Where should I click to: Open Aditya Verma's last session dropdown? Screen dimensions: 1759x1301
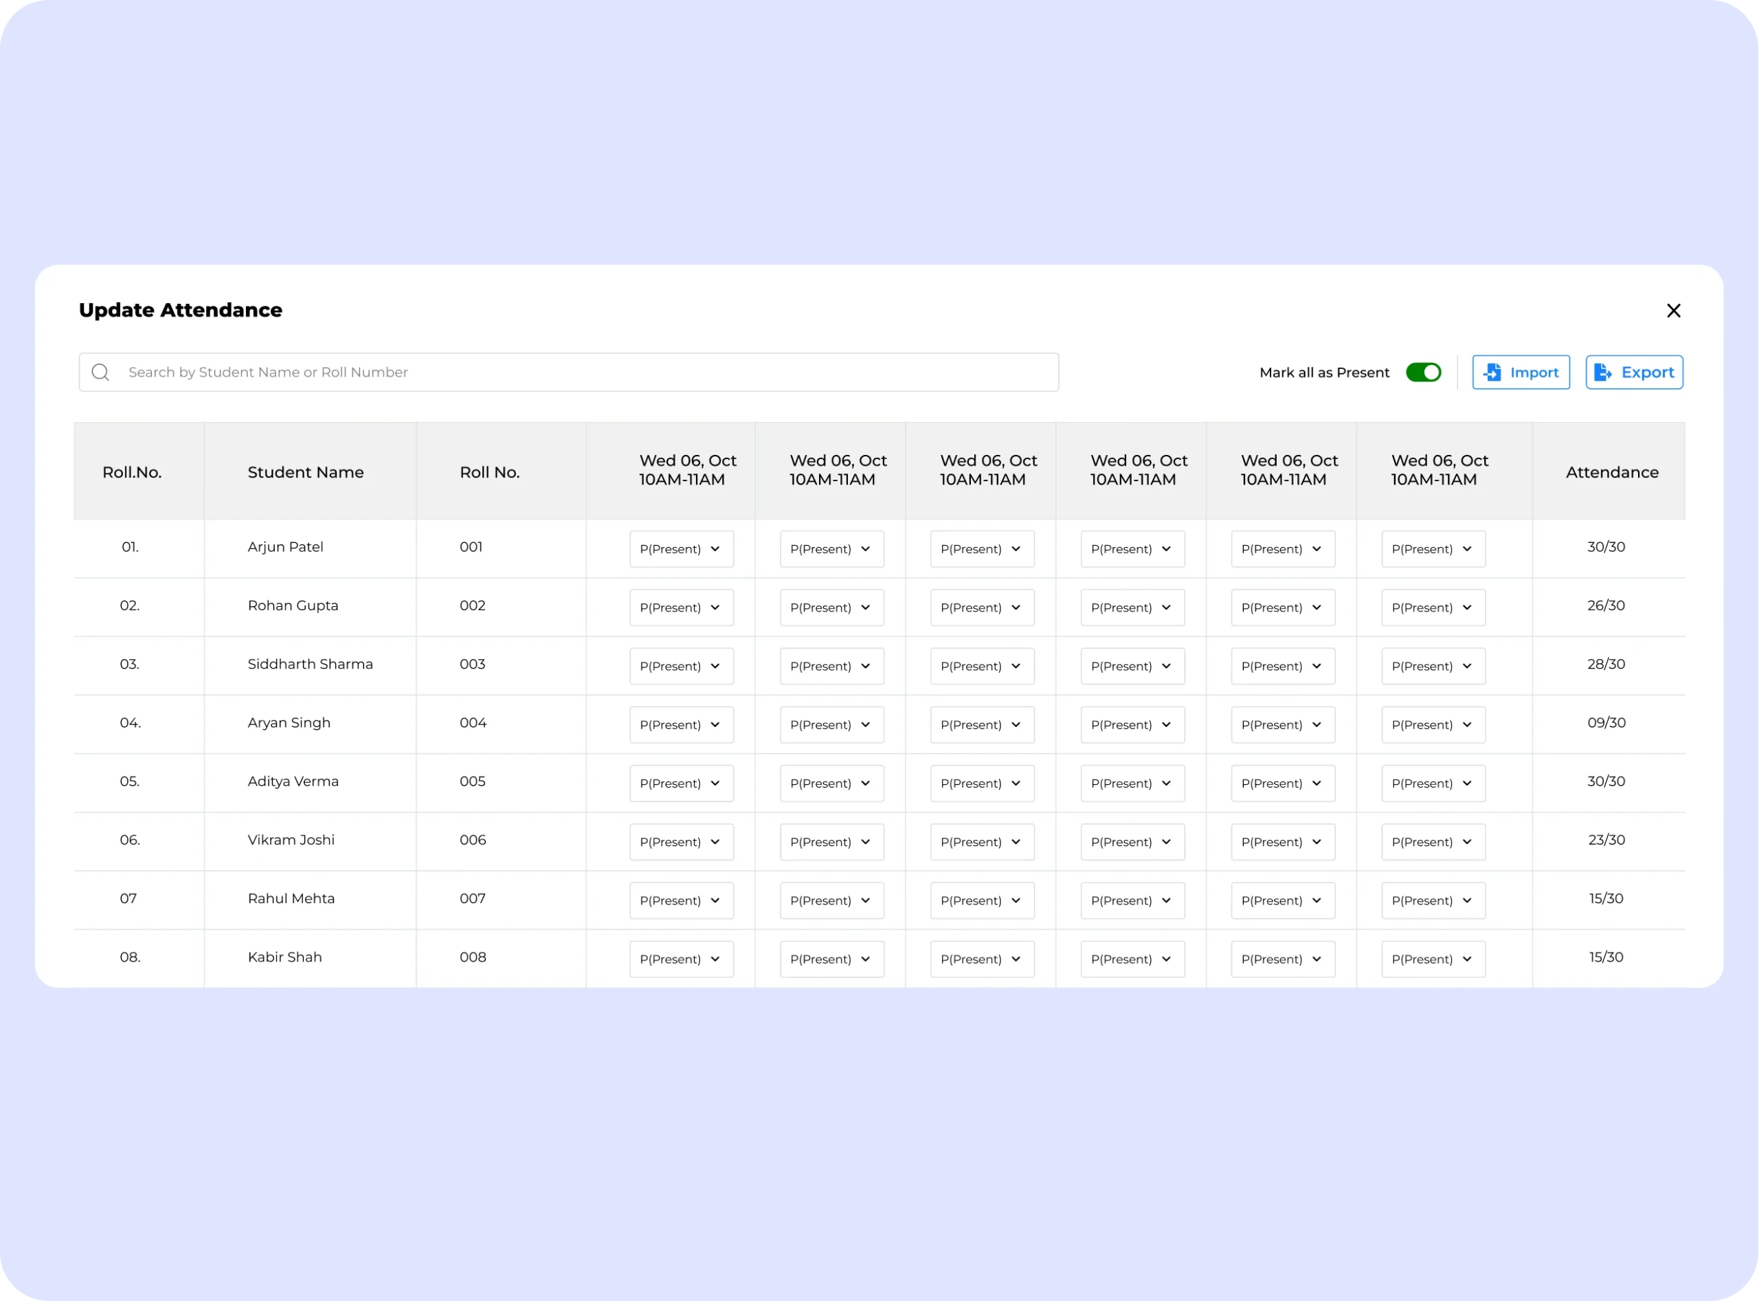coord(1433,783)
